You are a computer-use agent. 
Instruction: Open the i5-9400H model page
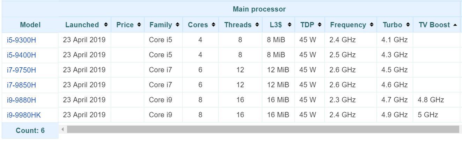[x=21, y=55]
